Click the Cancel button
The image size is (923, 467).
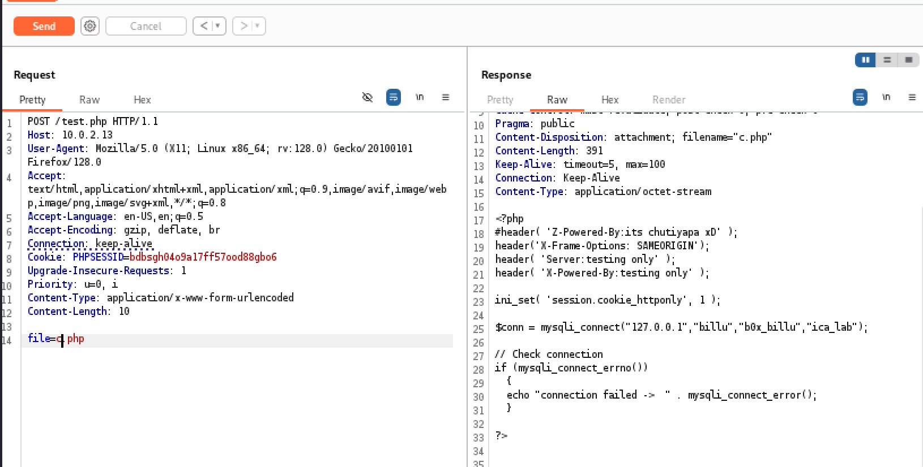[x=146, y=26]
